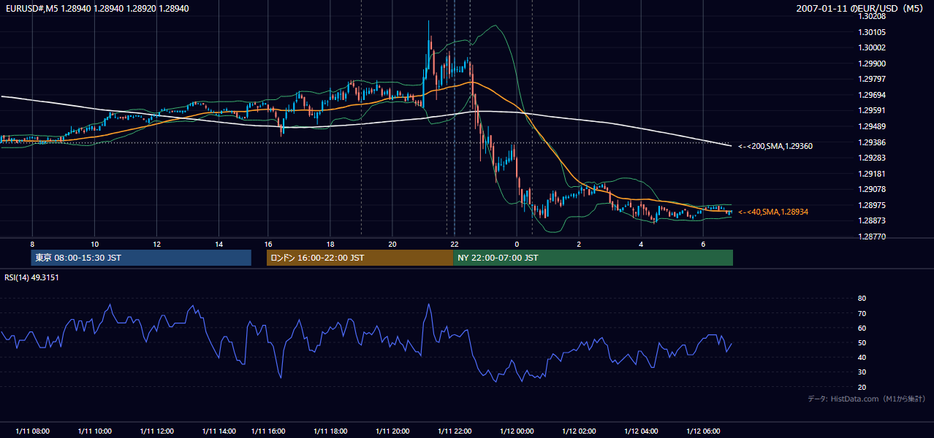Click price axis value 1.30002
This screenshot has height=438, width=934.
pos(873,47)
